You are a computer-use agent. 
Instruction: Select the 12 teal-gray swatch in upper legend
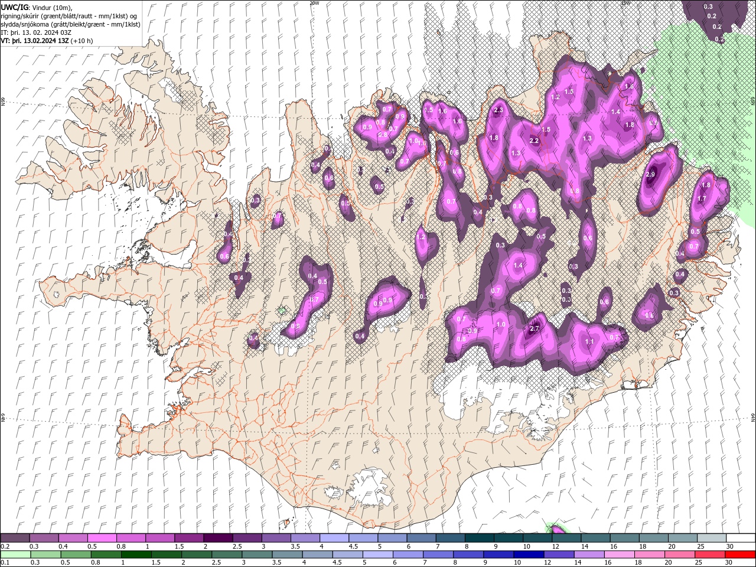566,538
